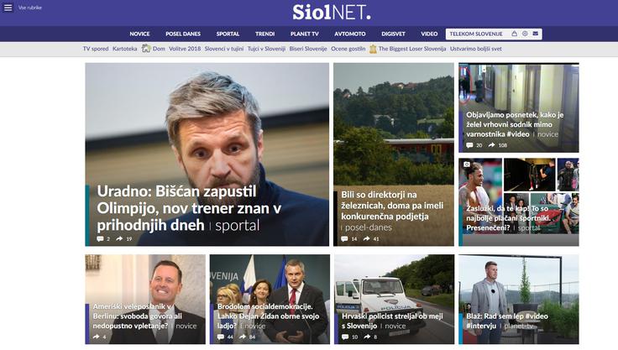Click the 'sportal' tag on the Bišćan article
Viewport: 618px width, 350px height.
[x=238, y=226]
